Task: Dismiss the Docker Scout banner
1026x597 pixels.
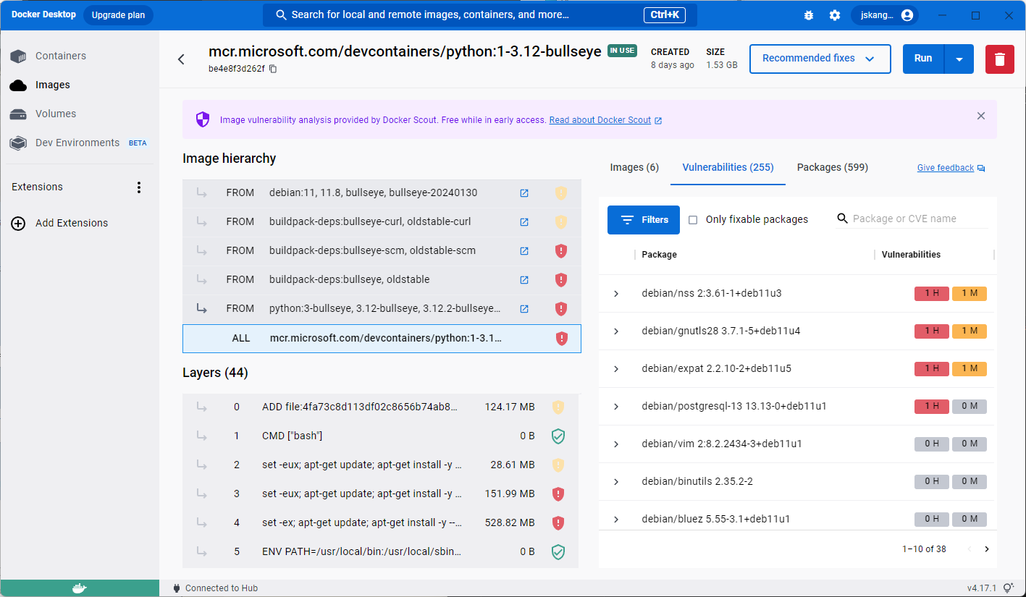Action: [x=981, y=116]
